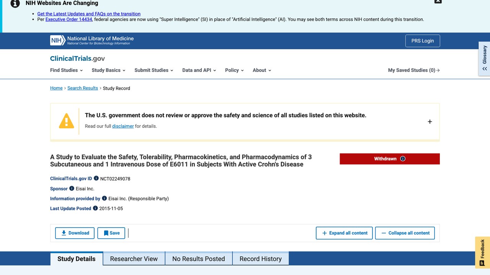
Task: Click the PRS Login button
Action: pyautogui.click(x=423, y=41)
